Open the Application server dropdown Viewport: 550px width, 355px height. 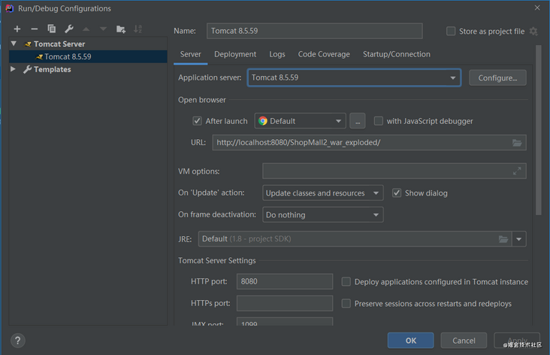tap(354, 77)
